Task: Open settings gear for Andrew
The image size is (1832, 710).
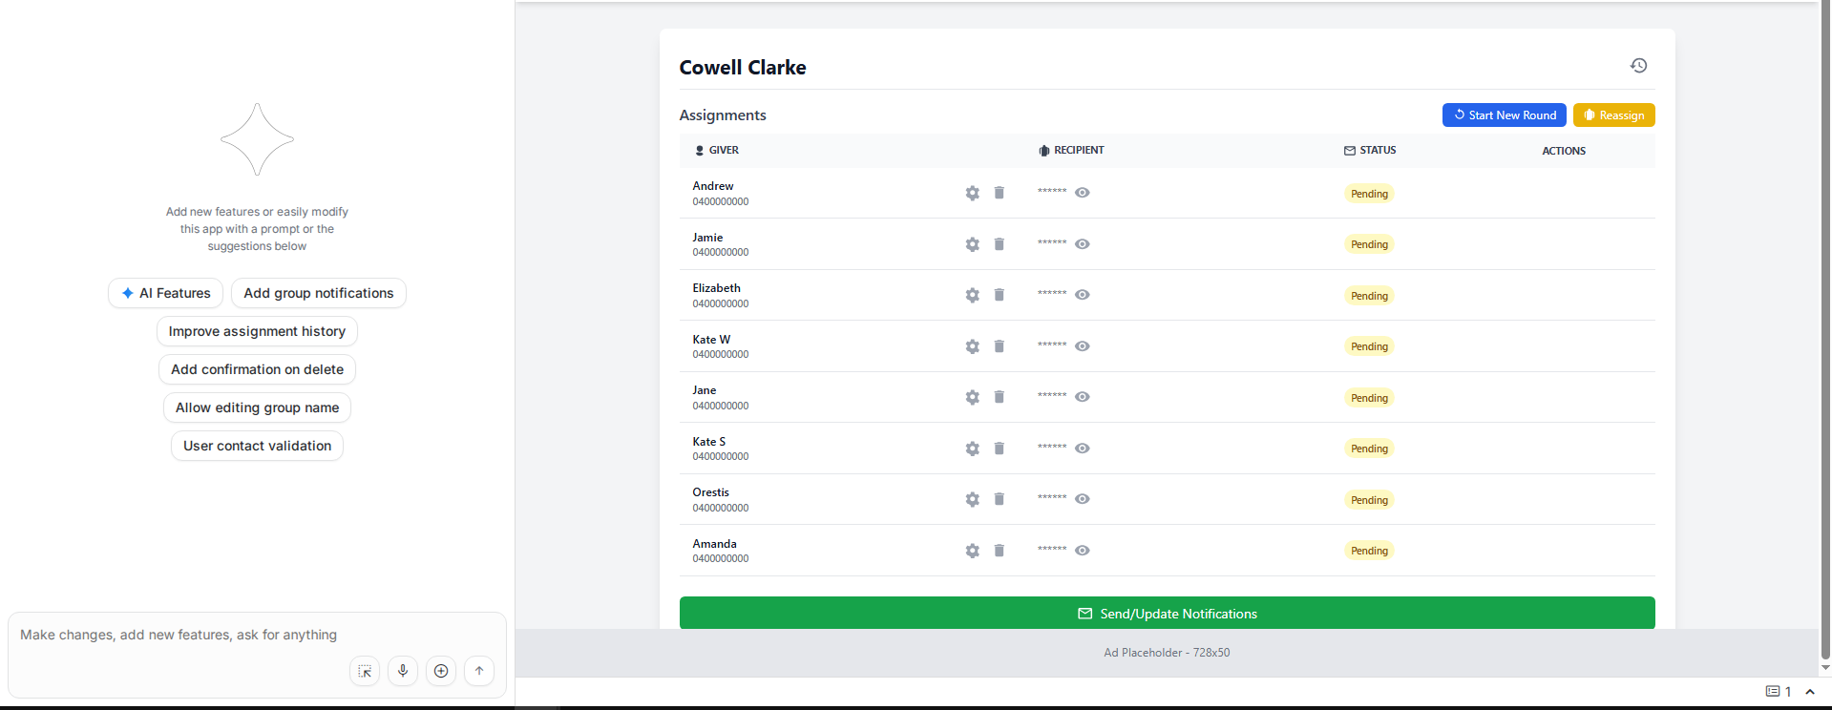Action: (972, 193)
